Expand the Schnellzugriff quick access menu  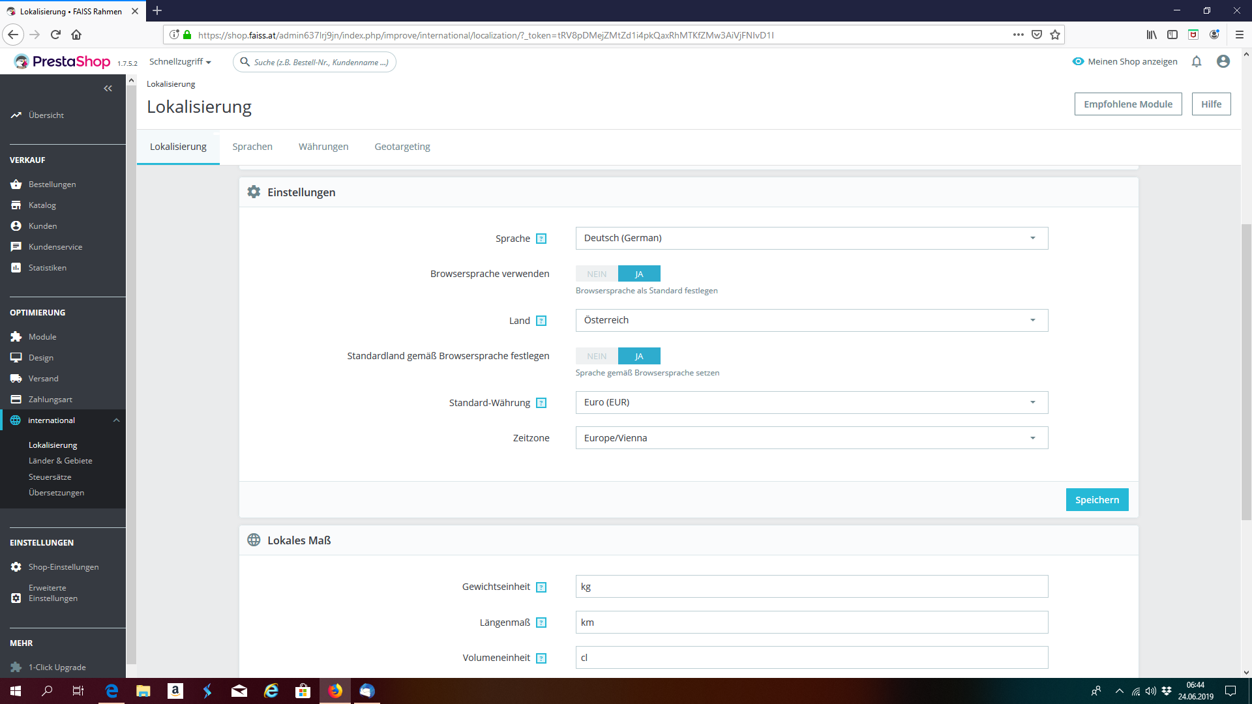180,61
